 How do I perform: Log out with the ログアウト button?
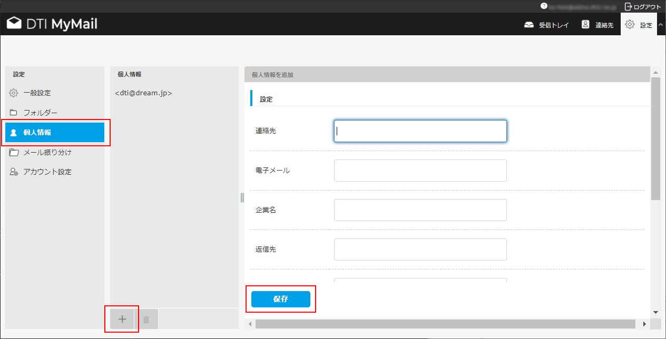point(643,7)
